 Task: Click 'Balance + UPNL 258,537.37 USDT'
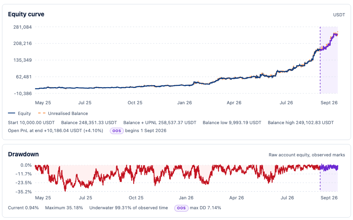pos(160,123)
